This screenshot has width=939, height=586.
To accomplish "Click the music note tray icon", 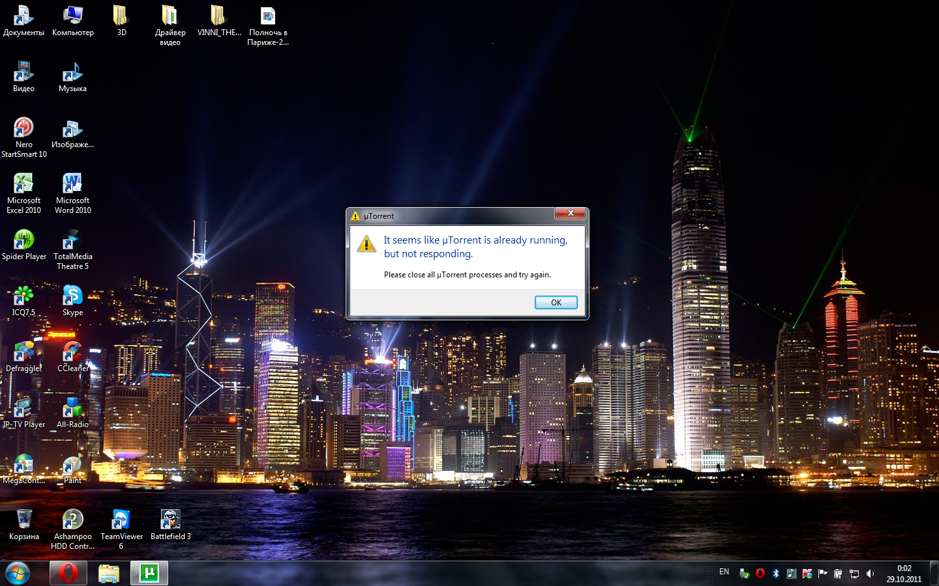I will pyautogui.click(x=792, y=573).
